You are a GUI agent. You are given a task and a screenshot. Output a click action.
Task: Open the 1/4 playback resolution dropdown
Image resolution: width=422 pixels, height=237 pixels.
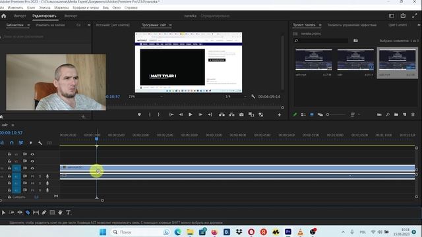[x=235, y=97]
